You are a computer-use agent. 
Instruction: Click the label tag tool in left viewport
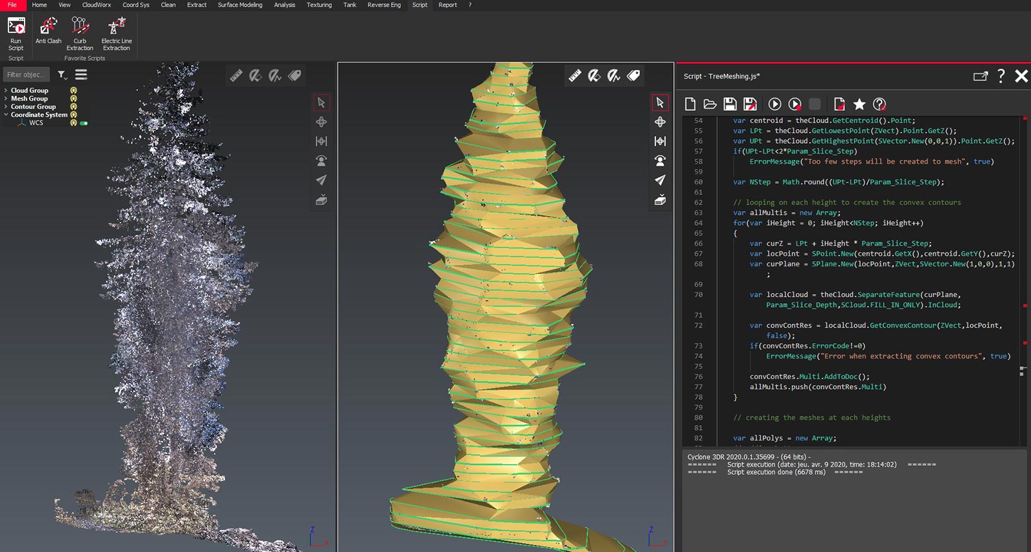click(x=294, y=75)
